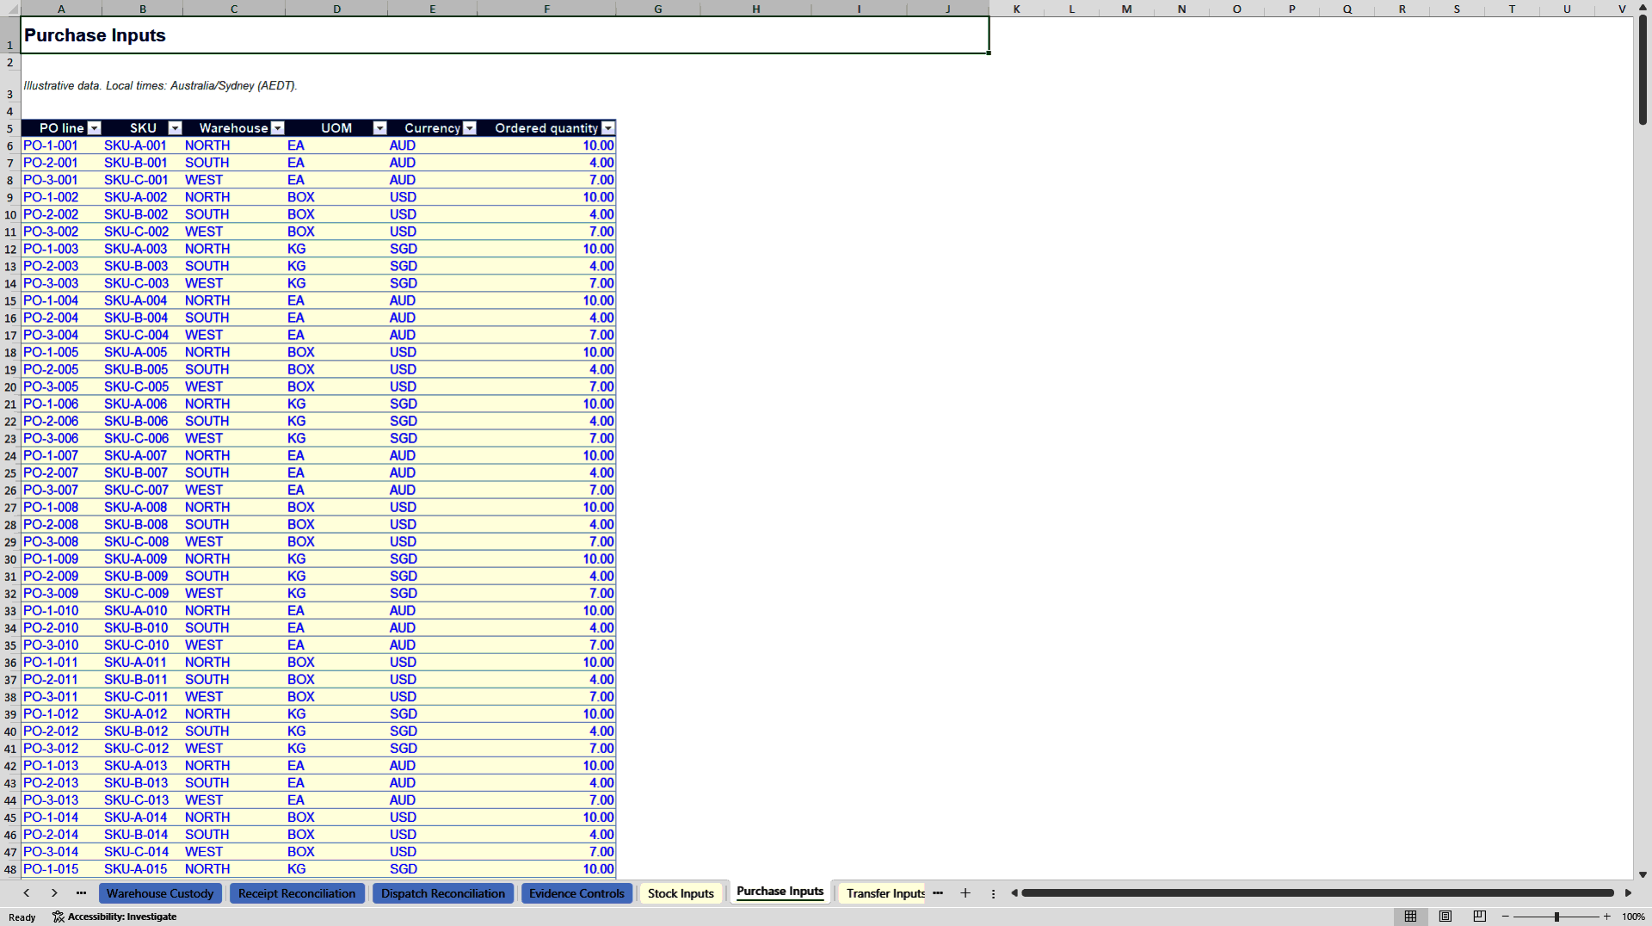
Task: Open the Ordered quantity filter dropdown
Action: 608,128
